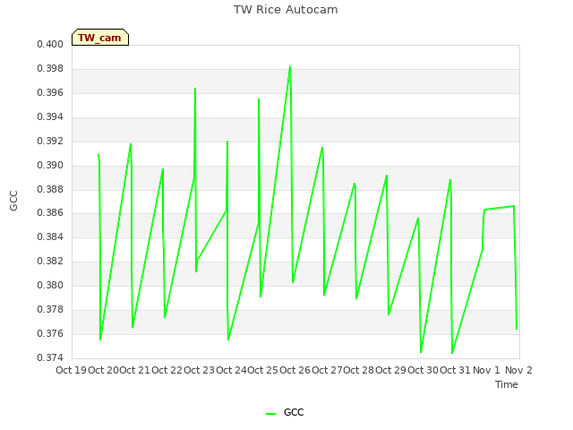Click the Oct 30 date label
Screen dimensions: 573x430
(x=423, y=370)
